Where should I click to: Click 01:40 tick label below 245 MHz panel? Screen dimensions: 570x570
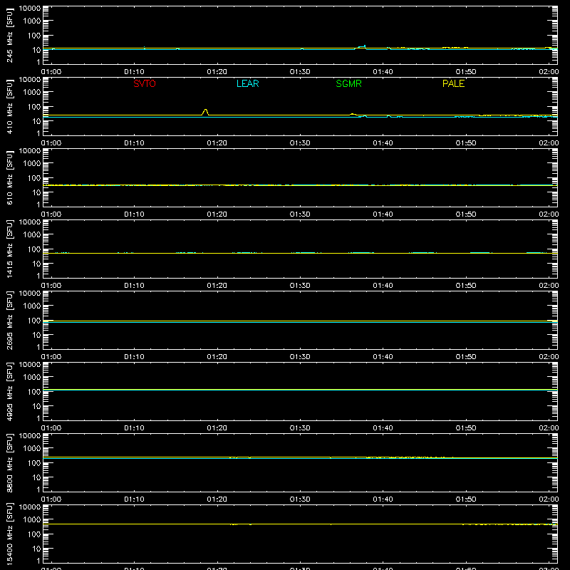(383, 72)
